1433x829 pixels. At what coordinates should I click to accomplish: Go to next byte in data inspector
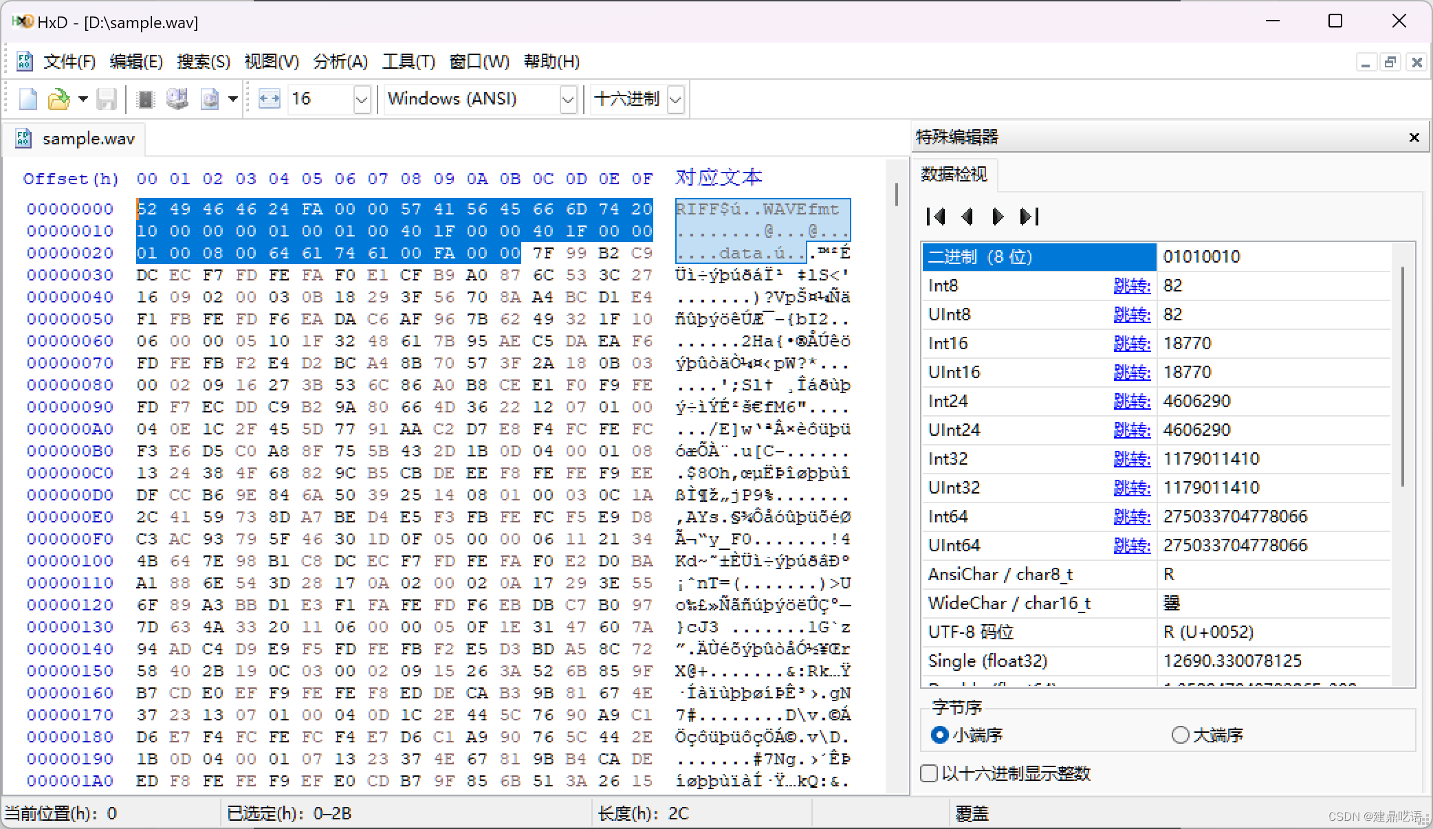[998, 217]
